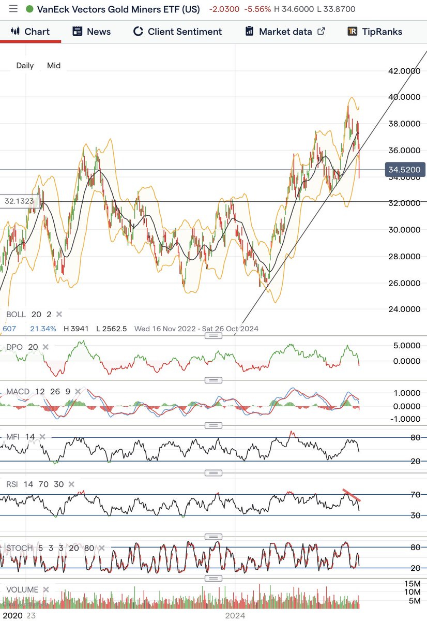Click the circular sentiment icon

tap(138, 32)
